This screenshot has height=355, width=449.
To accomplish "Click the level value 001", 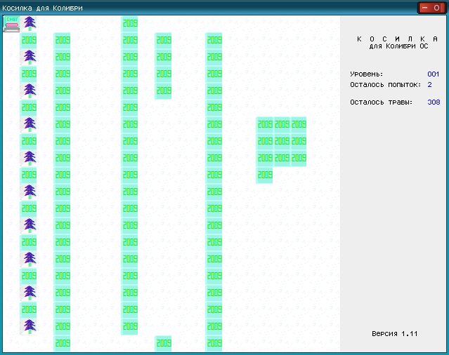I will pyautogui.click(x=433, y=74).
